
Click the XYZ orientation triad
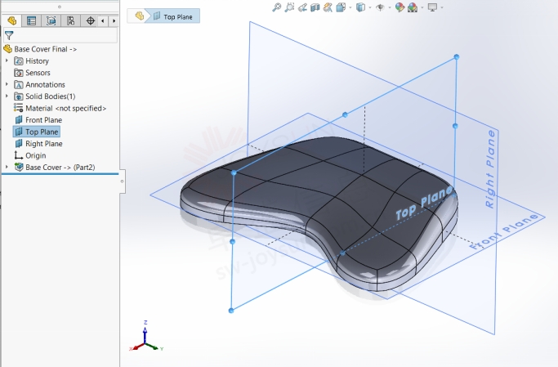(x=146, y=337)
